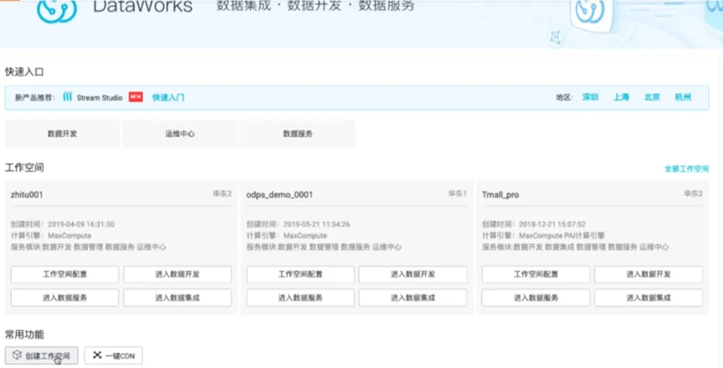
Task: Click the Stream Studio product name
Action: pos(100,97)
